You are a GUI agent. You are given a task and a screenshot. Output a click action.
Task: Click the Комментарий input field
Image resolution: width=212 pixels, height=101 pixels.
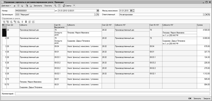(113, 94)
